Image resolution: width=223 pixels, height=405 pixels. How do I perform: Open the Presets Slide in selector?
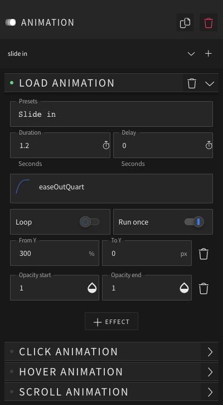[111, 114]
